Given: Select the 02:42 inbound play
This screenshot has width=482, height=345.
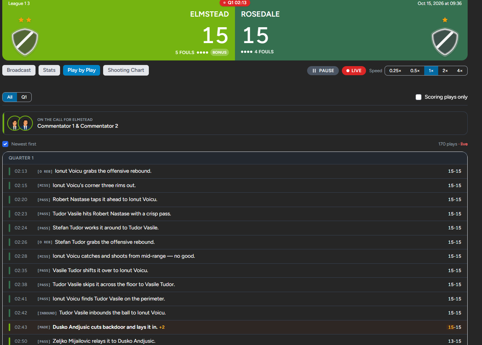Looking at the screenshot, I should tap(235, 313).
